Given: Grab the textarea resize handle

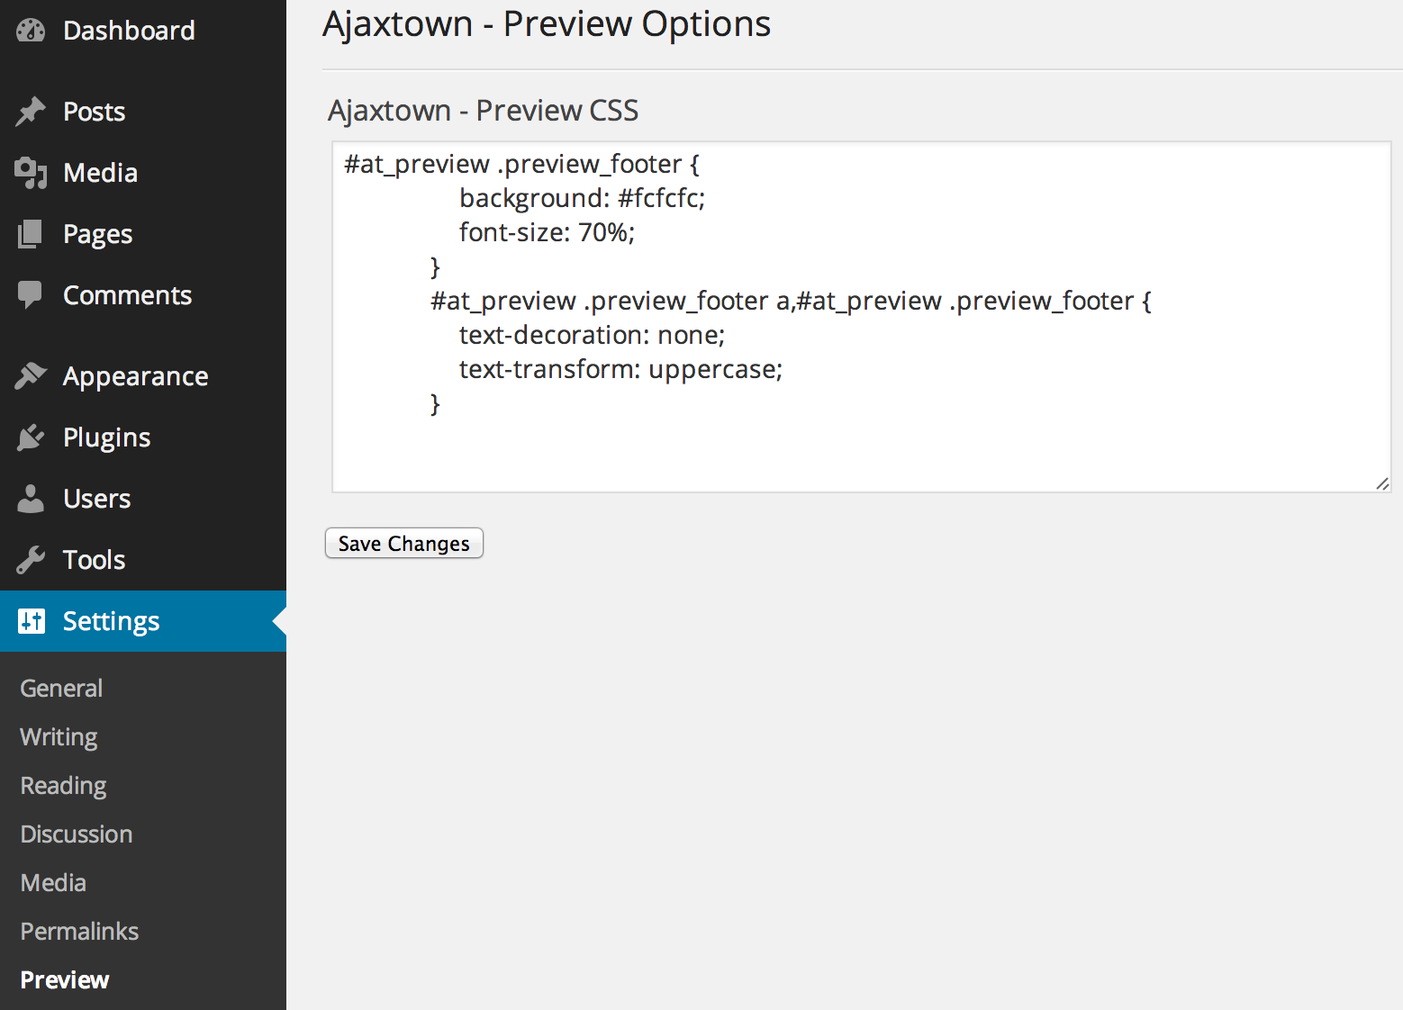Looking at the screenshot, I should [x=1382, y=484].
